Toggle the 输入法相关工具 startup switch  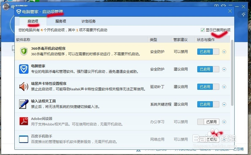pos(208,104)
